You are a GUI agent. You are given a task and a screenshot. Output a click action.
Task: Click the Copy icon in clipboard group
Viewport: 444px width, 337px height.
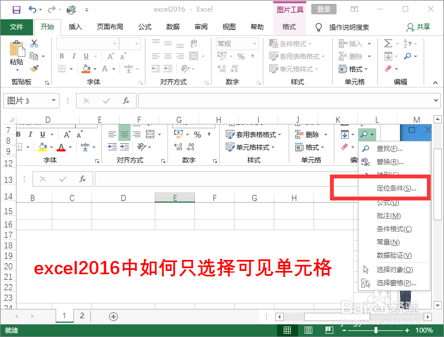coord(34,56)
